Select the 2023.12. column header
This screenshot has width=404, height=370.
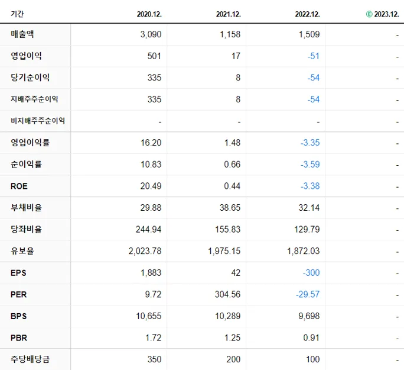point(386,14)
